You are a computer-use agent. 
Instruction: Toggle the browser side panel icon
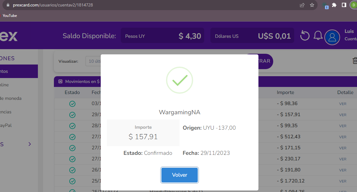(x=344, y=5)
